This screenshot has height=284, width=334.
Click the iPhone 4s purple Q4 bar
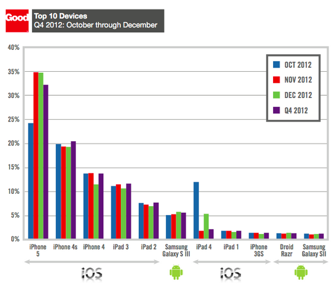[73, 190]
